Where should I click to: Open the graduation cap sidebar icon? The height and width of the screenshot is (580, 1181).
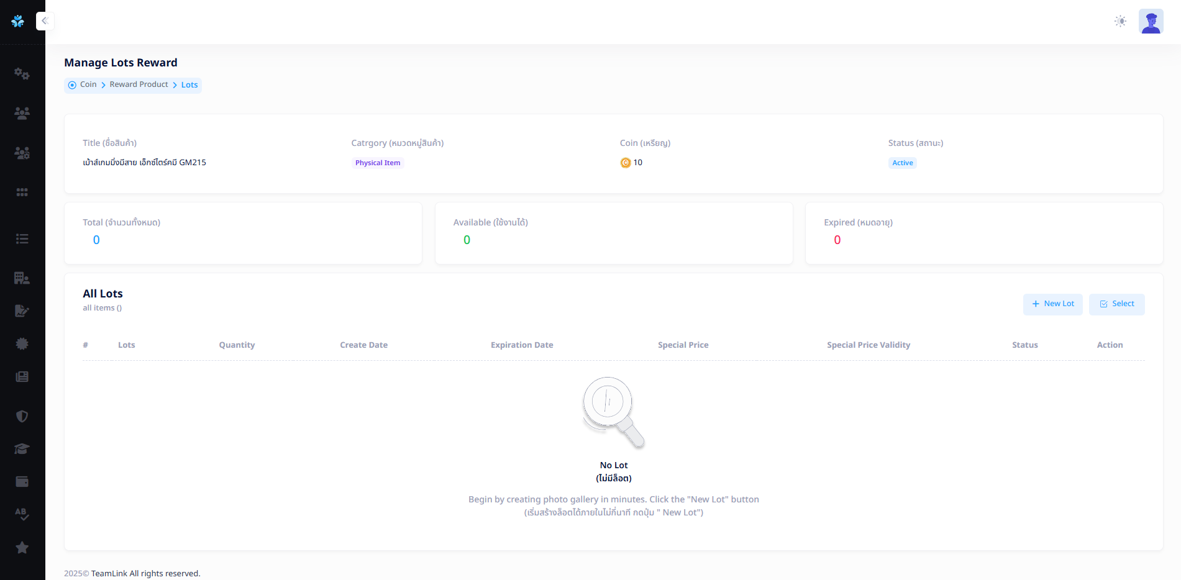pos(22,449)
